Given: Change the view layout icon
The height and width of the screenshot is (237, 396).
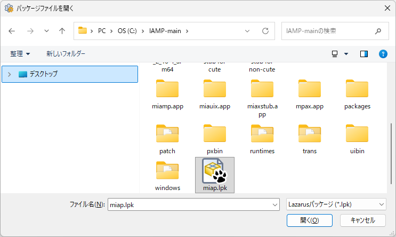Looking at the screenshot, I should point(335,53).
